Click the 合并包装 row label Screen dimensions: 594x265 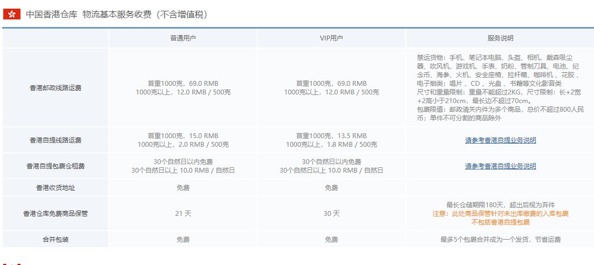[56, 240]
